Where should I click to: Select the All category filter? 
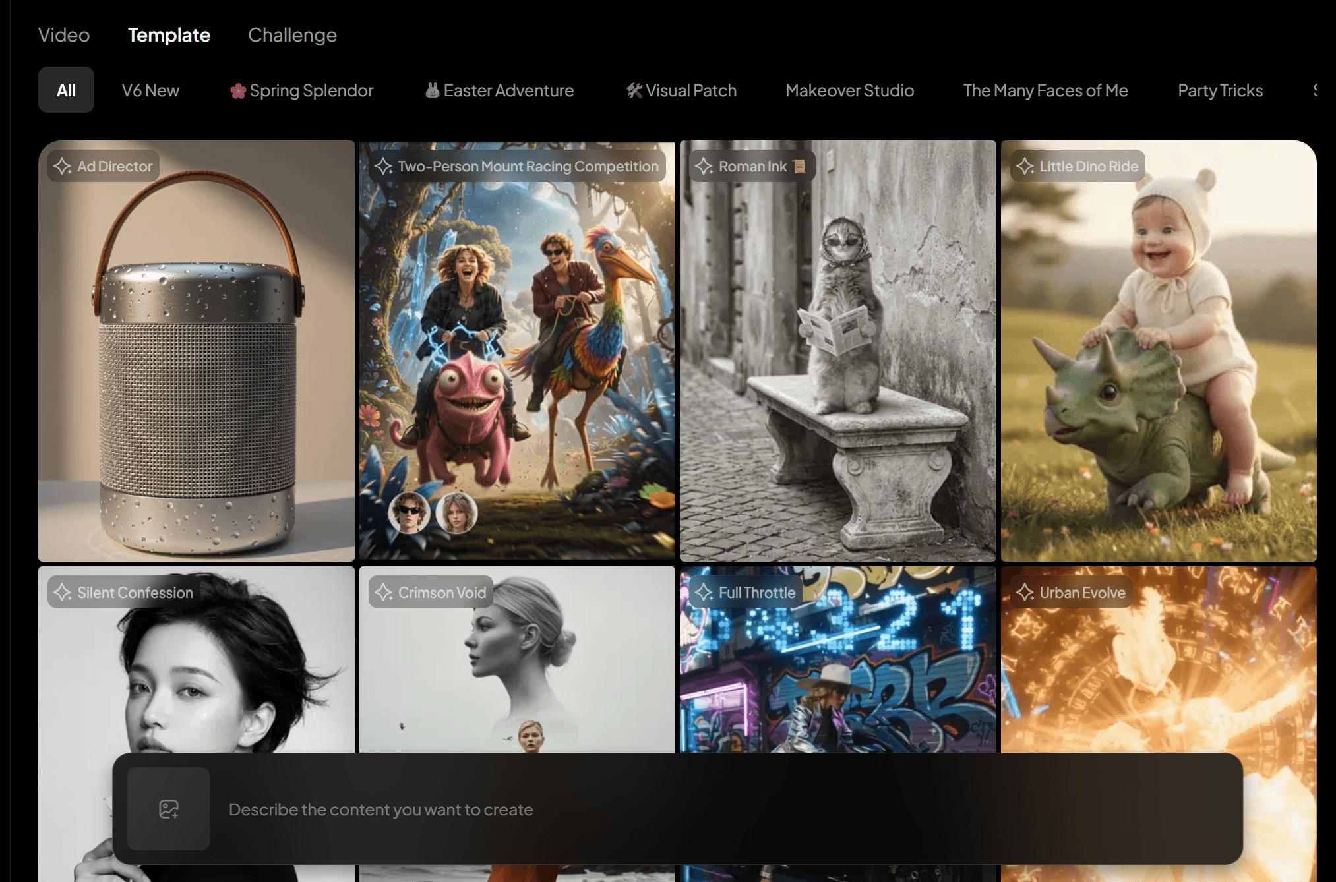coord(66,90)
